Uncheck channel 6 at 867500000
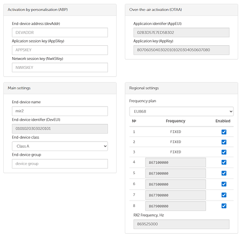The height and width of the screenshot is (236, 242). pyautogui.click(x=224, y=184)
